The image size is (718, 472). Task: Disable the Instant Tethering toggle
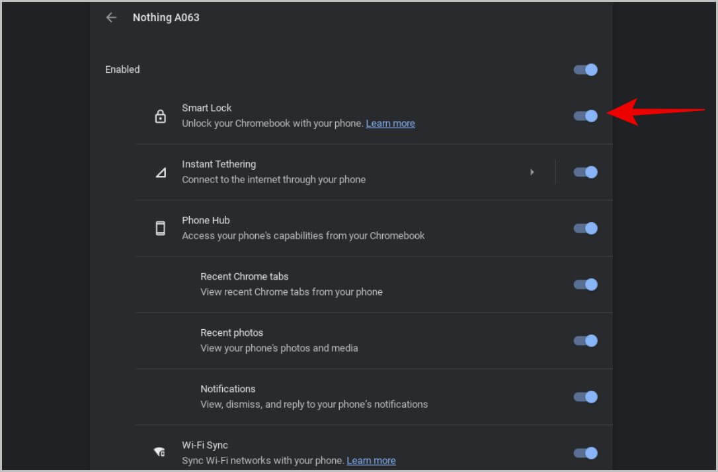coord(585,172)
